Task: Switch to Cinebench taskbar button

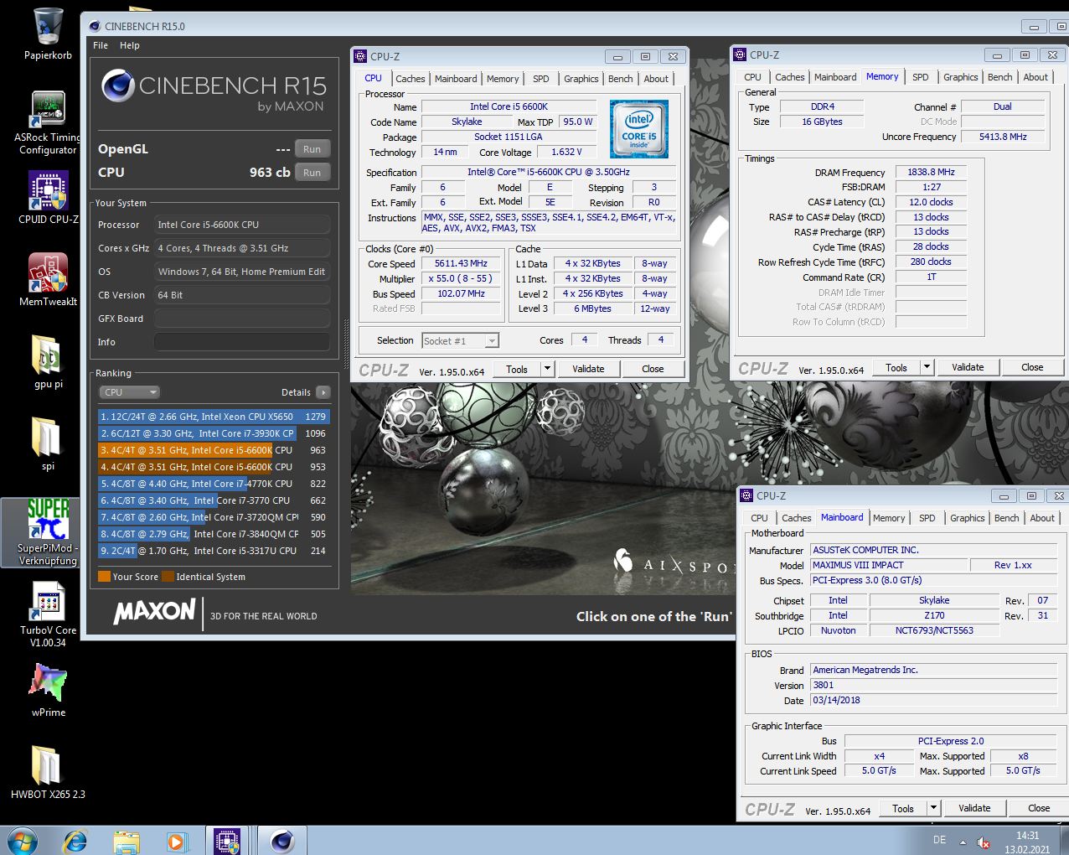Action: click(x=282, y=841)
